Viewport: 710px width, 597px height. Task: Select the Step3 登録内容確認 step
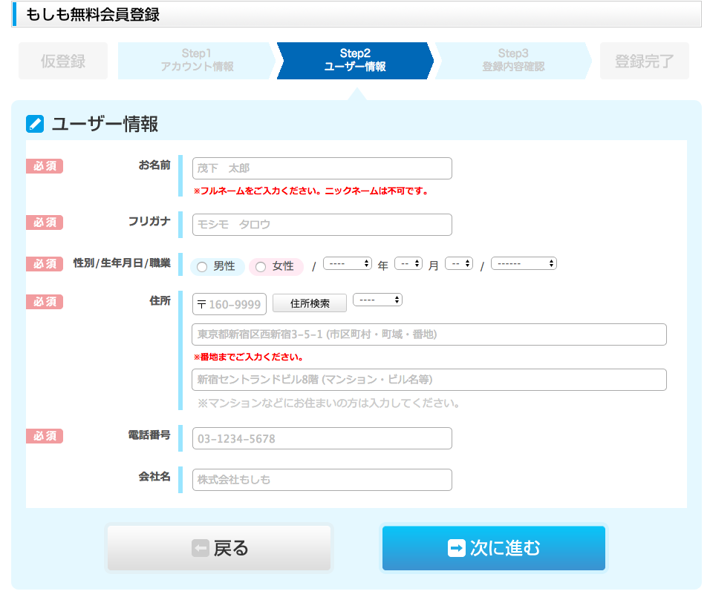512,60
